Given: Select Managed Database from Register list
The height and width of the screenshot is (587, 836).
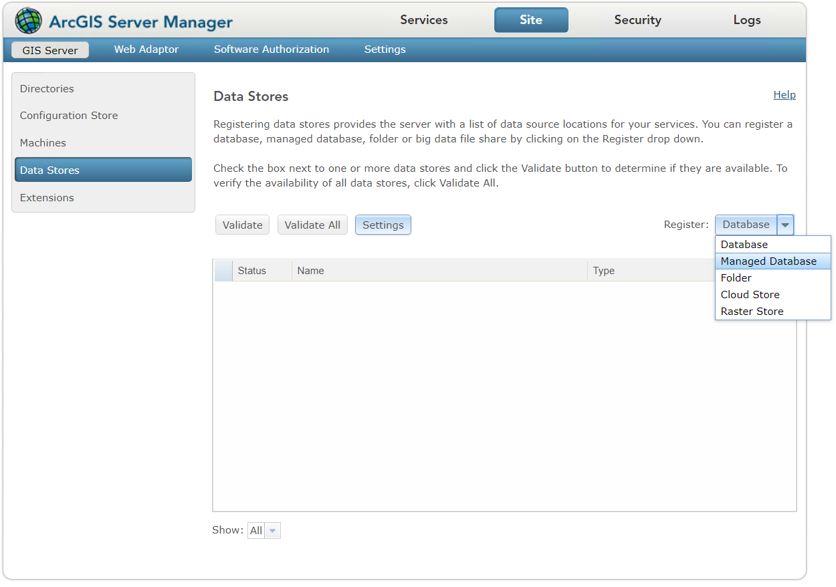Looking at the screenshot, I should (x=768, y=261).
